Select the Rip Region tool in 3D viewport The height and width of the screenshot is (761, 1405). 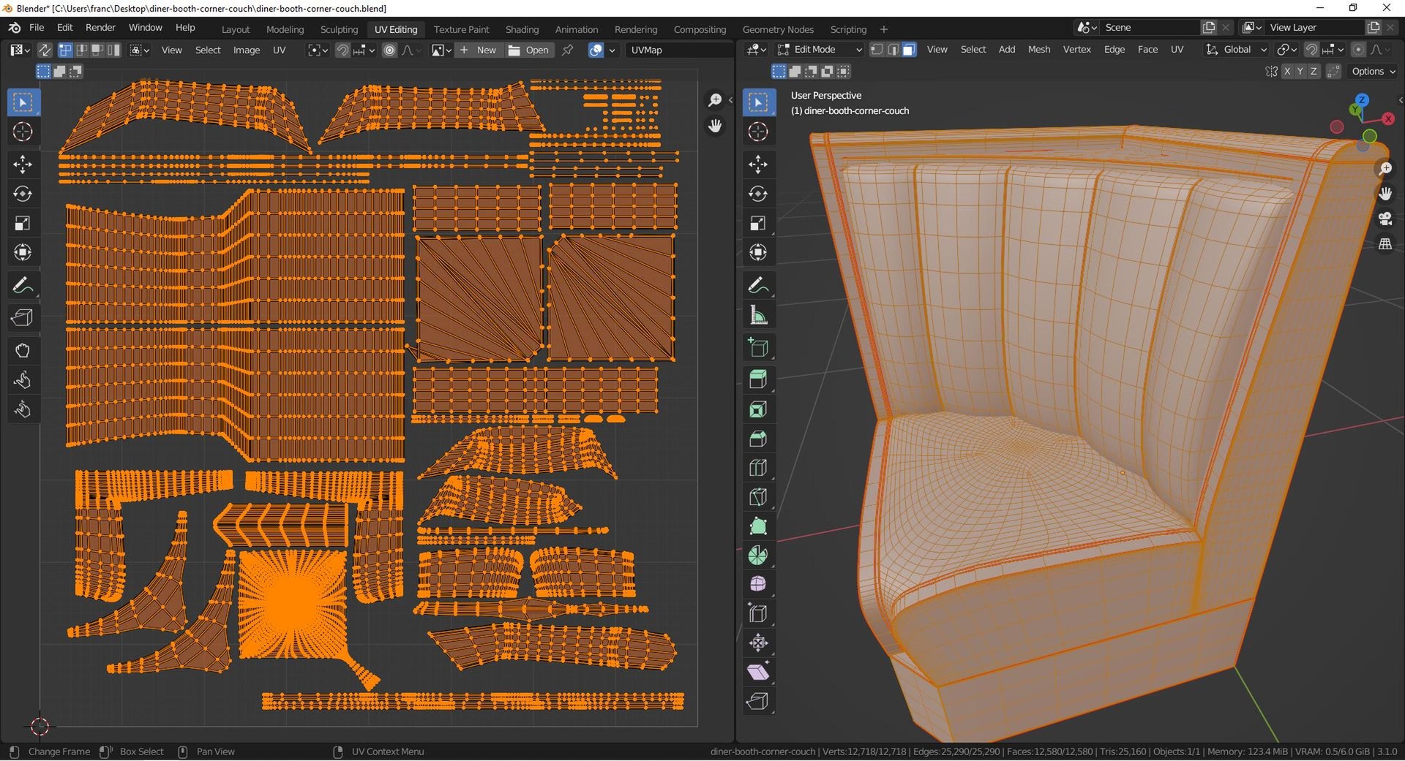coord(758,701)
